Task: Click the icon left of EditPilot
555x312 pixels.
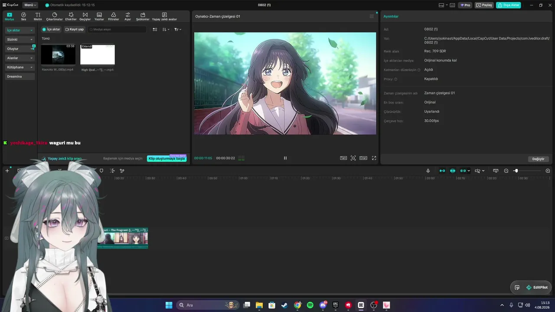Action: pyautogui.click(x=517, y=287)
